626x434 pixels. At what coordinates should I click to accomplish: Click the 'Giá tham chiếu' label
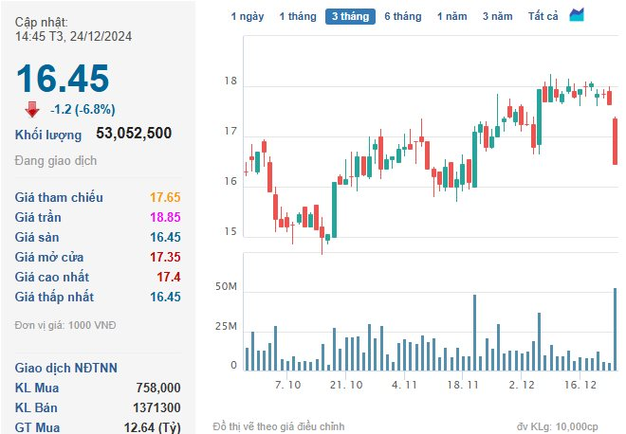click(59, 197)
